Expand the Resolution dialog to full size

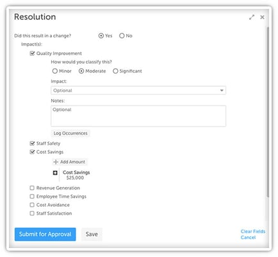click(252, 17)
